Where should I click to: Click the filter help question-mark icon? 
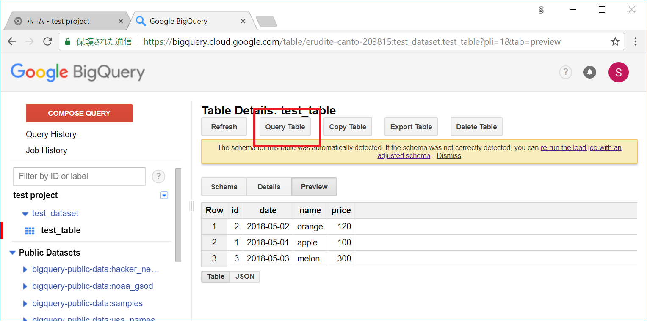158,176
